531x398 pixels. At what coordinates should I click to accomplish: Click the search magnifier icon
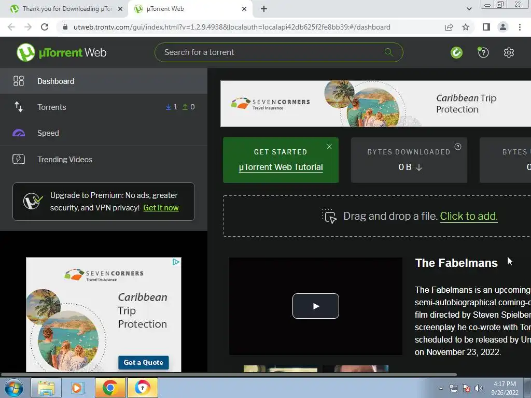tap(389, 52)
